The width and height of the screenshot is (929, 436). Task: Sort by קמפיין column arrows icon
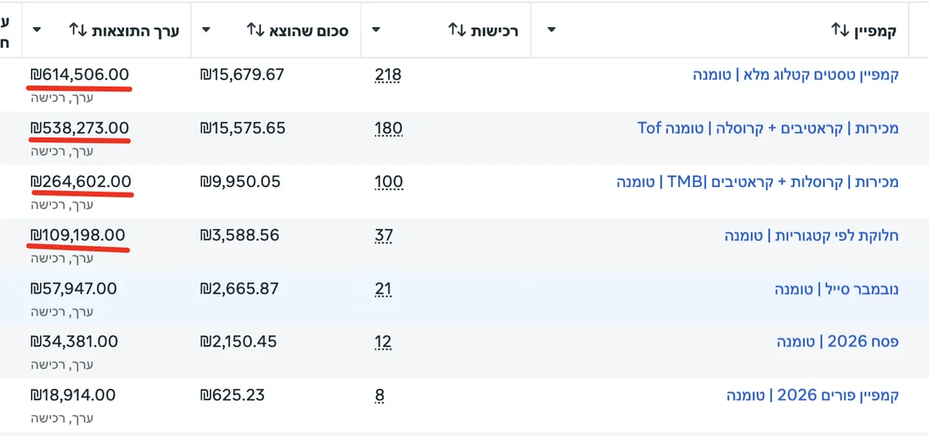coord(840,30)
